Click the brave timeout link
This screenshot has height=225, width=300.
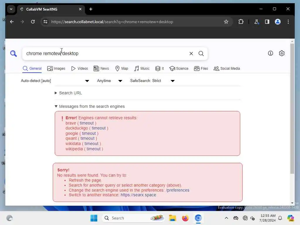(x=87, y=123)
